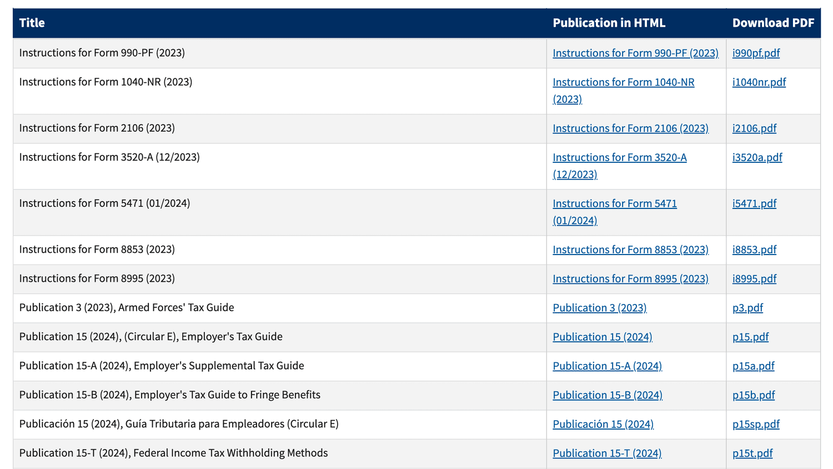Select title text Instructions for Form 3520-A (12/2023)

(x=109, y=157)
